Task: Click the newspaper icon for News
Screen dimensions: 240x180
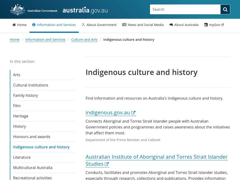Action: point(124,25)
